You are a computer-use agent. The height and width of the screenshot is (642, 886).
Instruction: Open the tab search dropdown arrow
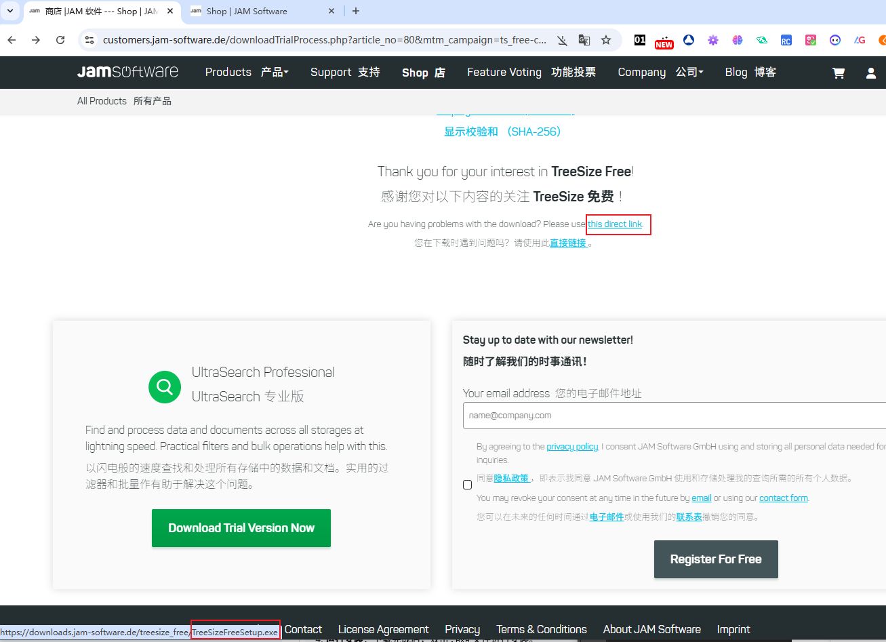pos(10,11)
